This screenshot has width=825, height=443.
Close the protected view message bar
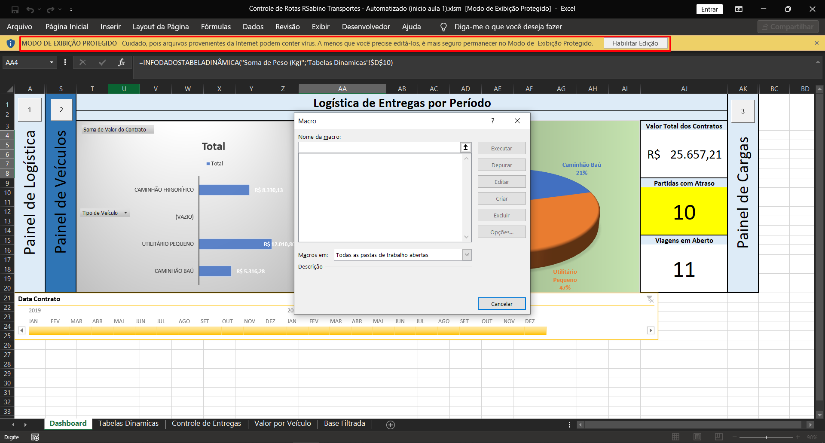[816, 43]
